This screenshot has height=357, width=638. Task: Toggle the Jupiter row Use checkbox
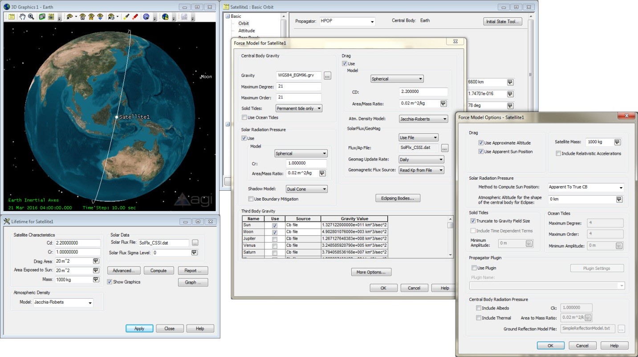click(274, 239)
